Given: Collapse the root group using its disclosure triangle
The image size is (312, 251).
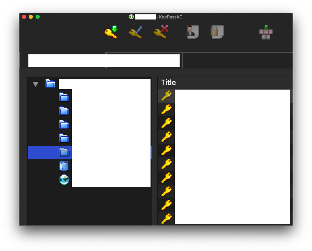Looking at the screenshot, I should [x=36, y=83].
